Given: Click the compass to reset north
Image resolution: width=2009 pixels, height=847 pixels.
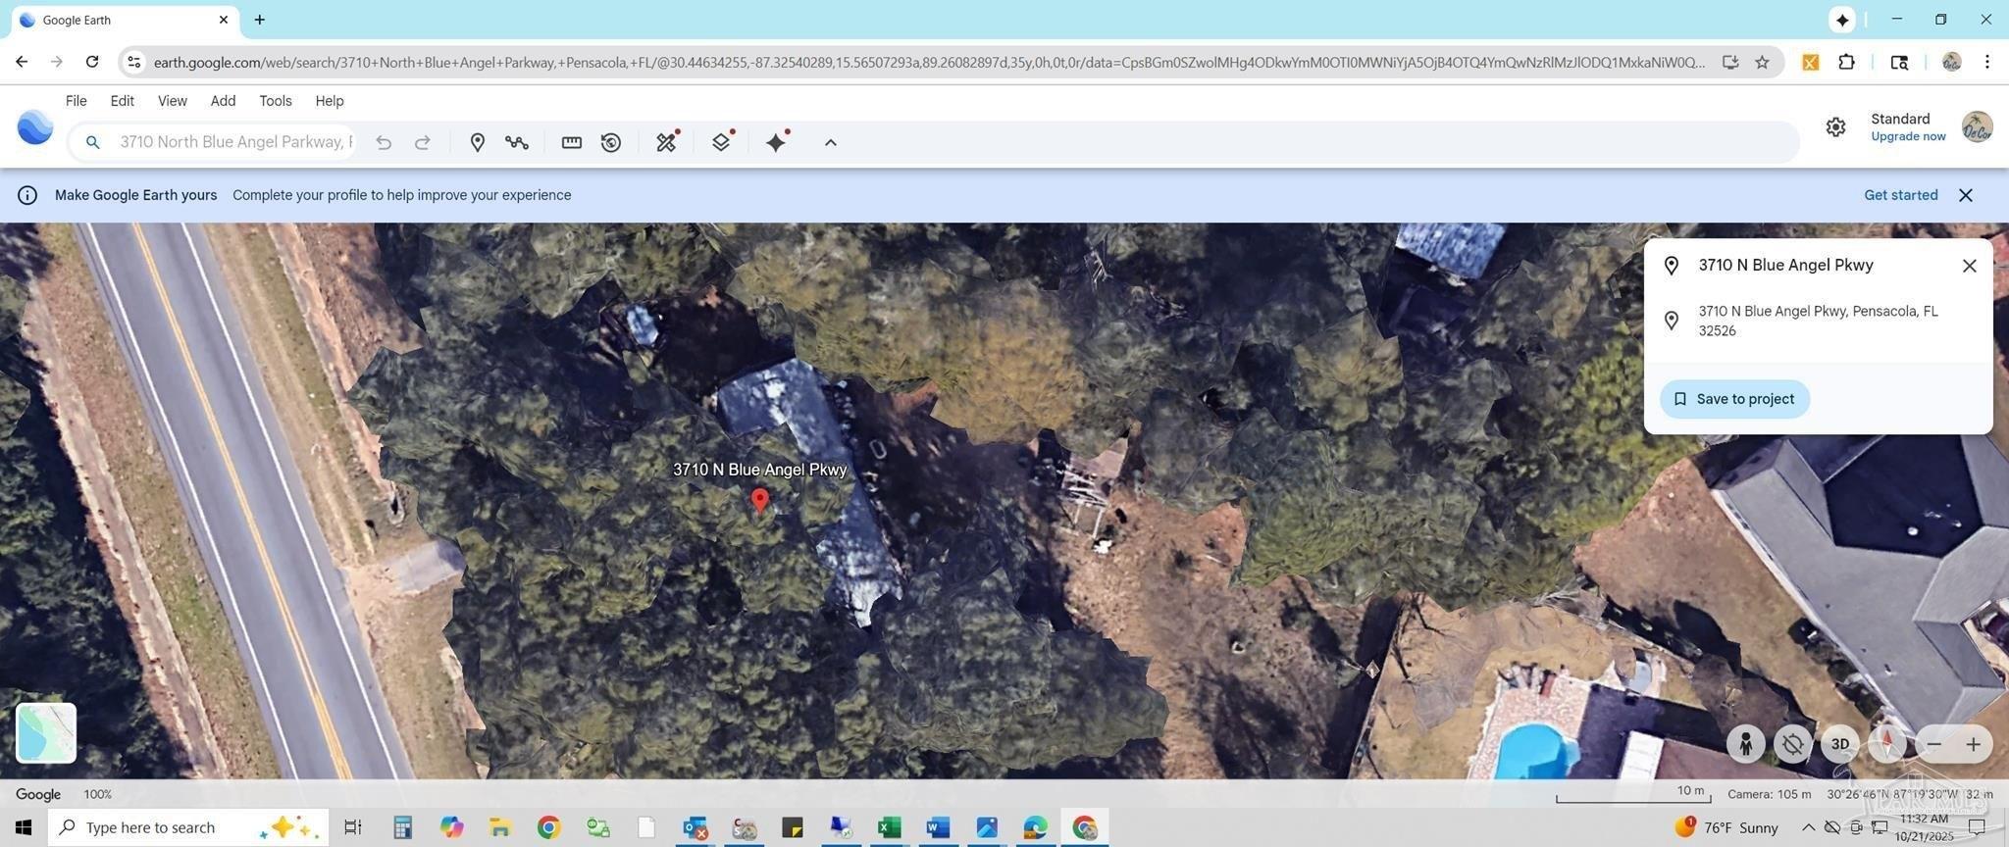Looking at the screenshot, I should click(x=1886, y=744).
